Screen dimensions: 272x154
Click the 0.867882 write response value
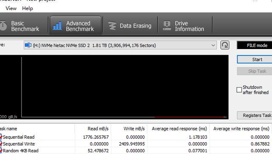point(260,144)
